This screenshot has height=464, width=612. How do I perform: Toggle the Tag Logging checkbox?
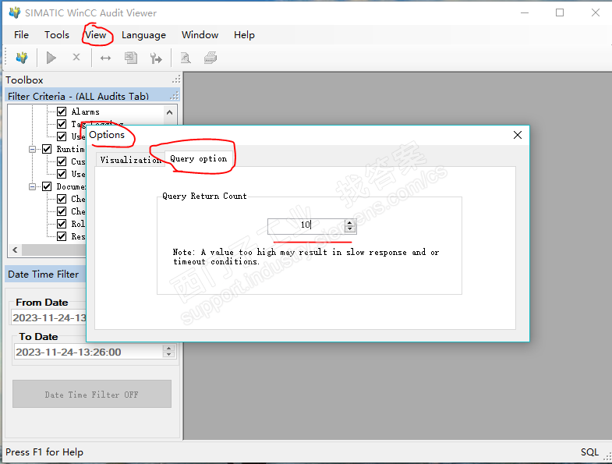point(62,124)
